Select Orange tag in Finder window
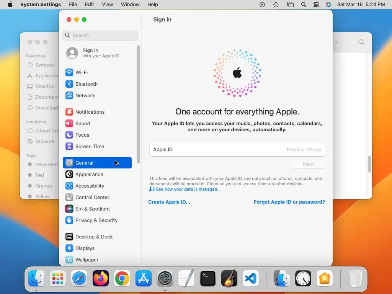The height and width of the screenshot is (294, 392). click(x=40, y=186)
